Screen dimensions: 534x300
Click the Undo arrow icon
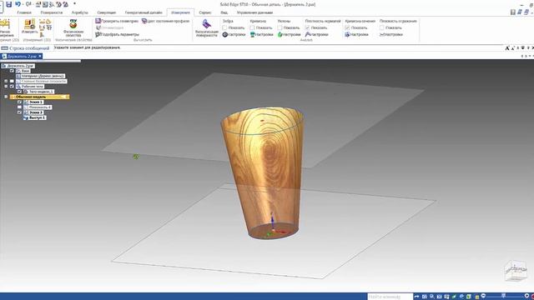click(x=18, y=4)
